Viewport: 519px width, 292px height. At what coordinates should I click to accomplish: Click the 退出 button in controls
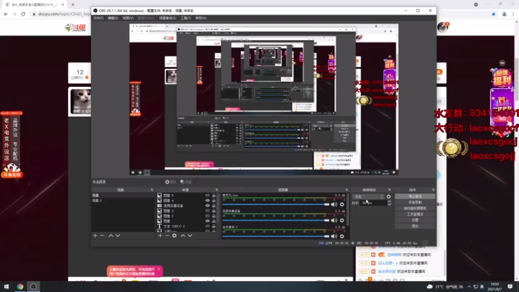[x=415, y=226]
